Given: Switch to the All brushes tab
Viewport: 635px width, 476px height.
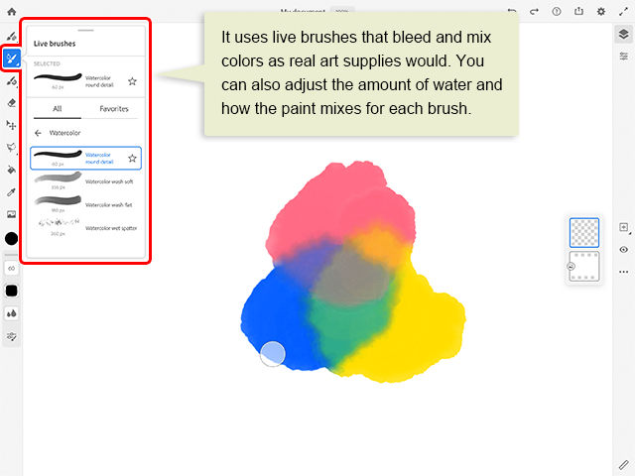Looking at the screenshot, I should [x=58, y=108].
